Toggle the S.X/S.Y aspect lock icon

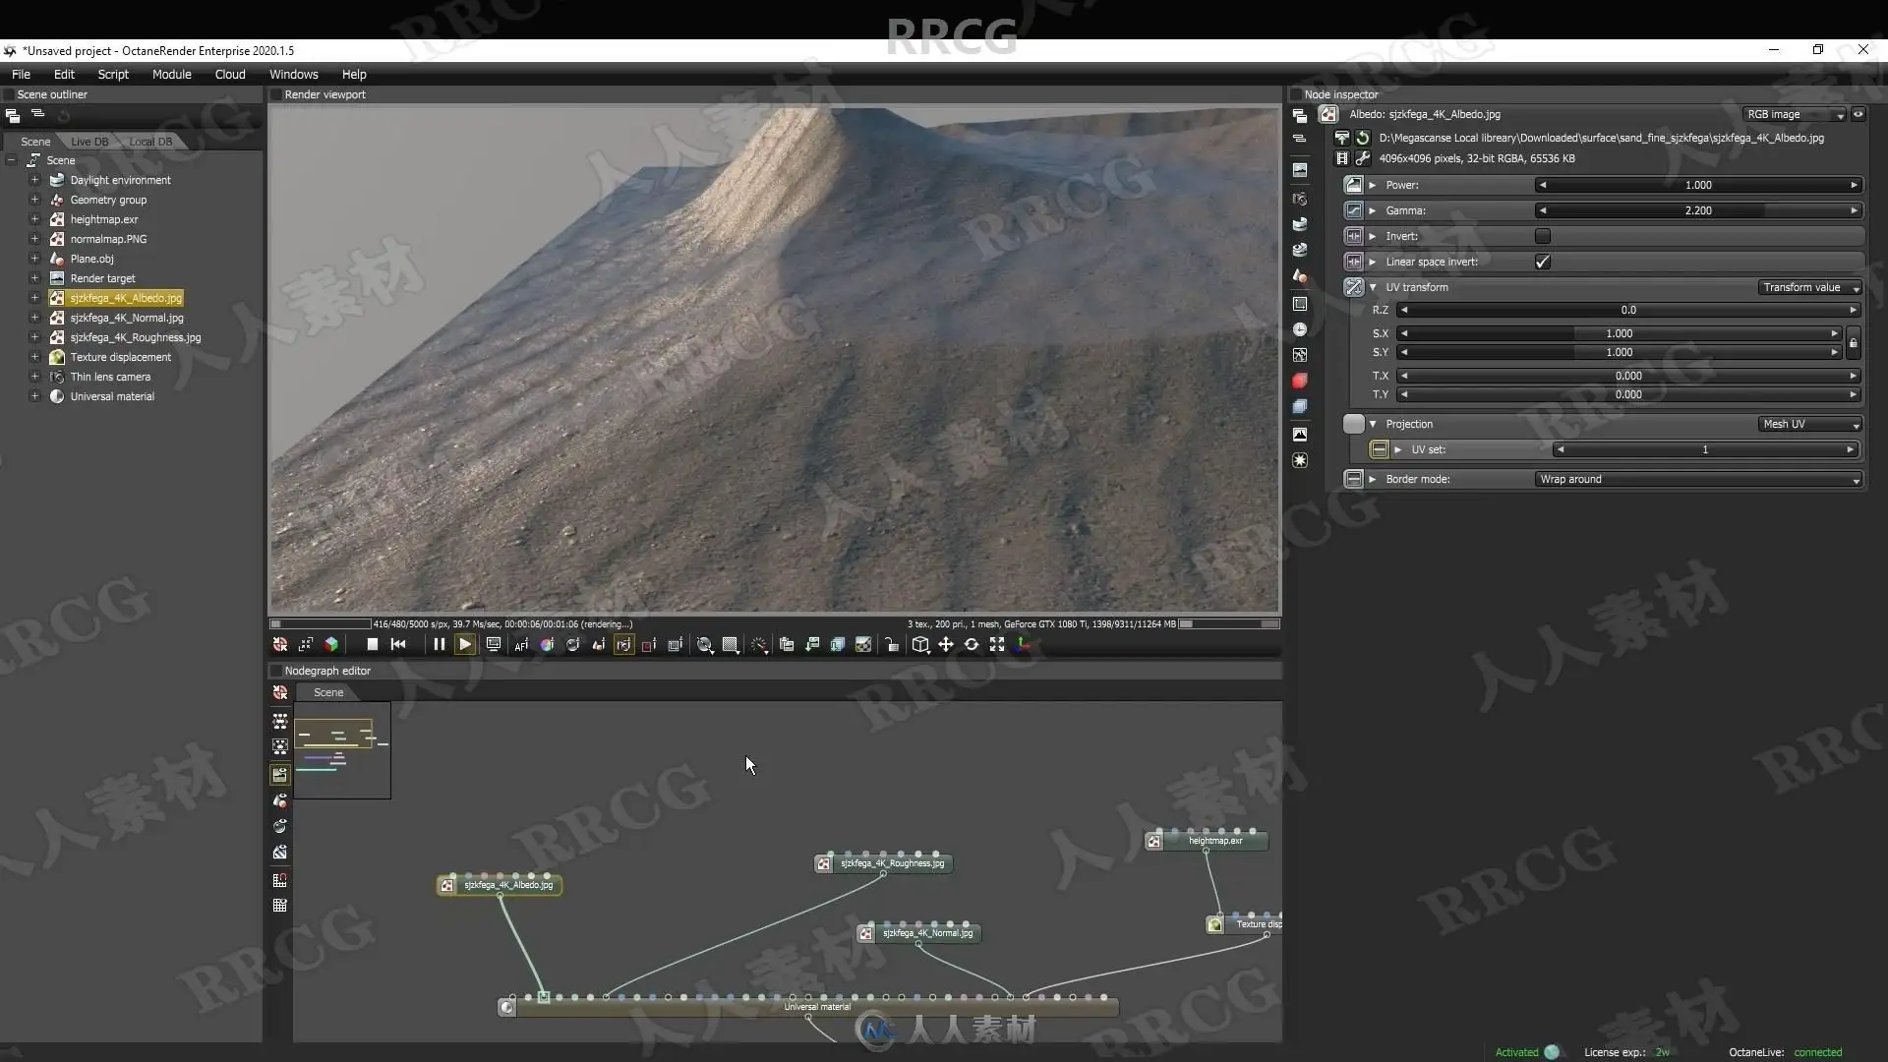(x=1853, y=343)
